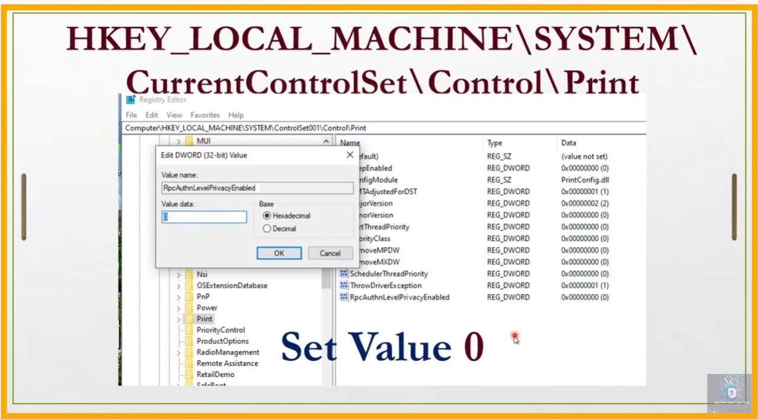This screenshot has height=419, width=758.
Task: Click OK in Edit DWORD dialog
Action: click(279, 253)
